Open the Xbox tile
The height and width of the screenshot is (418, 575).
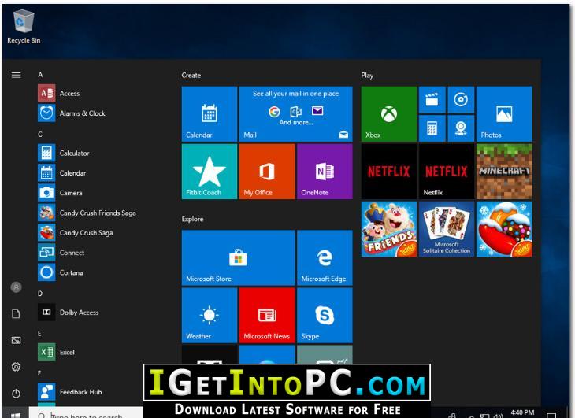388,114
